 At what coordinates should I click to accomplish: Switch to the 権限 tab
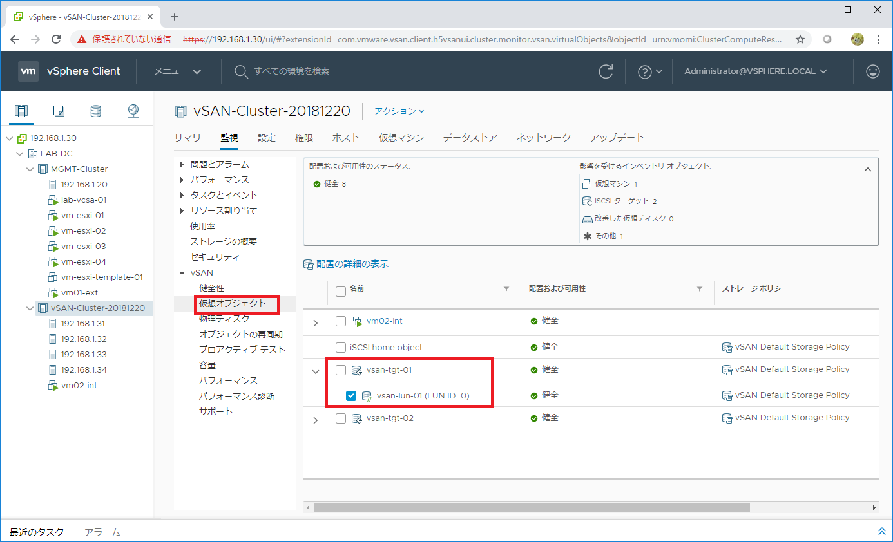tap(304, 138)
